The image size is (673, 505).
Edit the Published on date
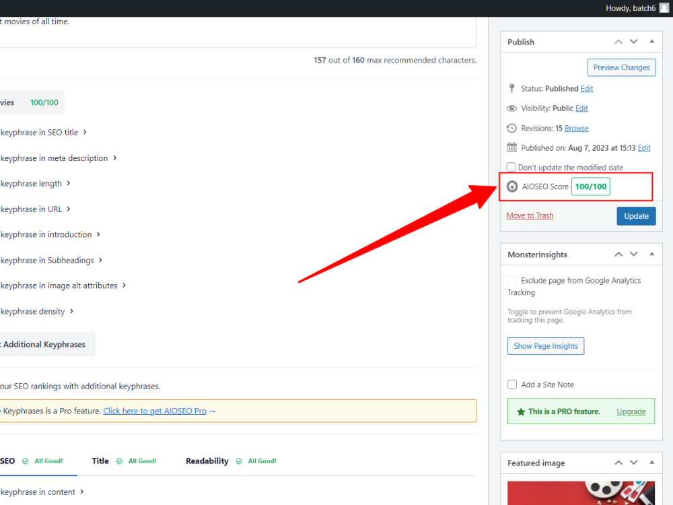coord(644,147)
